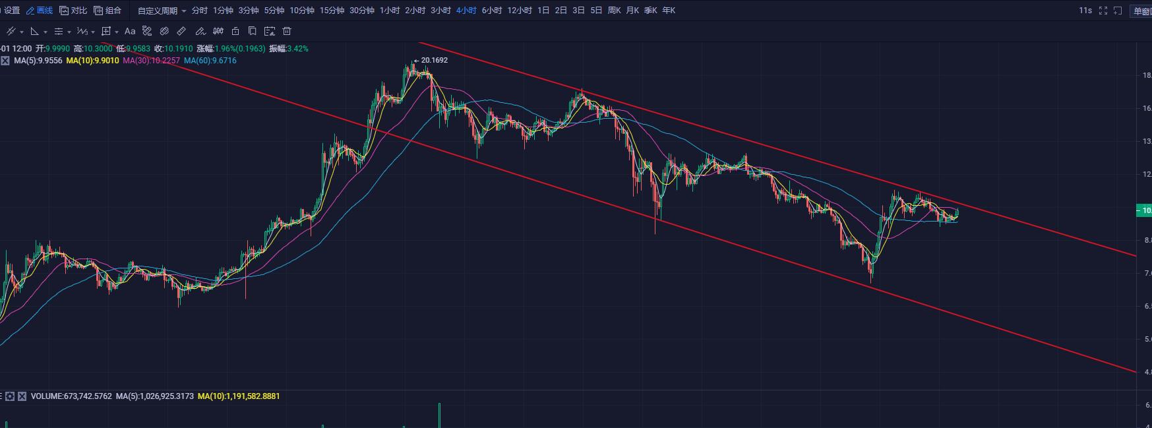This screenshot has height=428, width=1152.
Task: Select the Aa text annotation tool
Action: pos(130,31)
